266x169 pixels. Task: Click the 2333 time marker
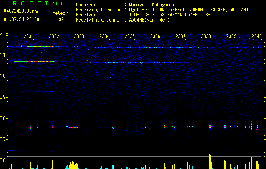79,36
